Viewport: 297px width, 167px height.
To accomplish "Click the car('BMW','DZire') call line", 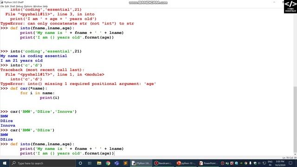I will [32, 130].
